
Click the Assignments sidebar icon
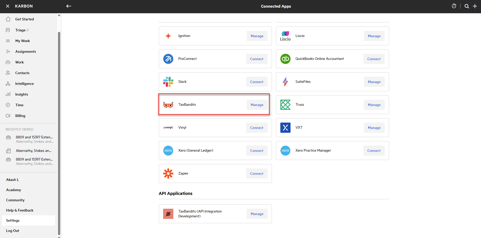(x=8, y=51)
